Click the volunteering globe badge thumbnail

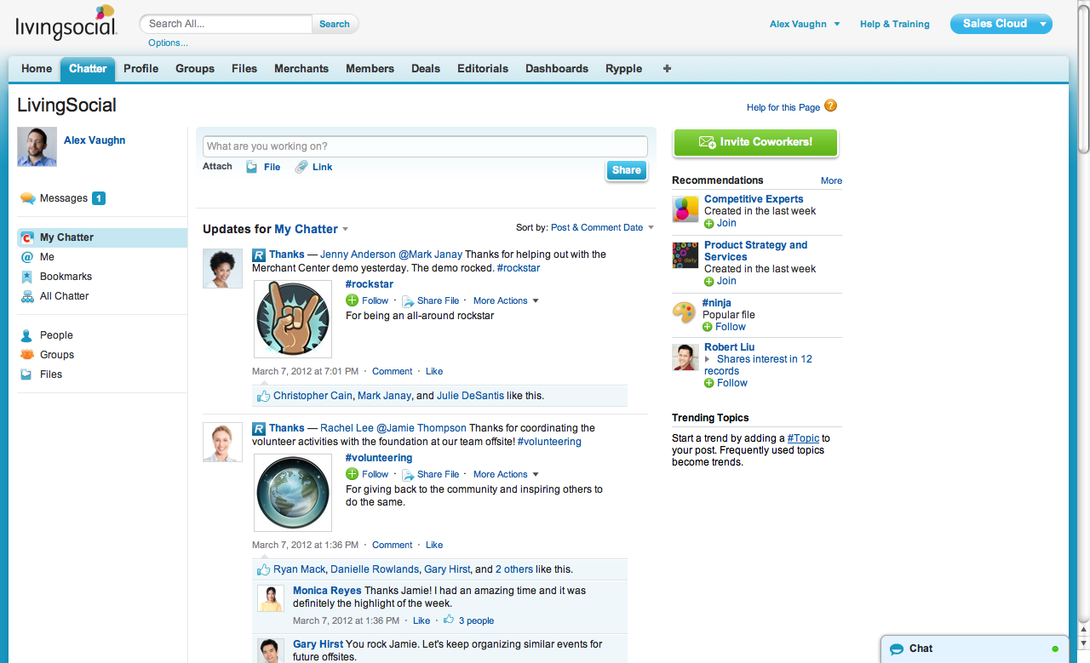click(293, 493)
